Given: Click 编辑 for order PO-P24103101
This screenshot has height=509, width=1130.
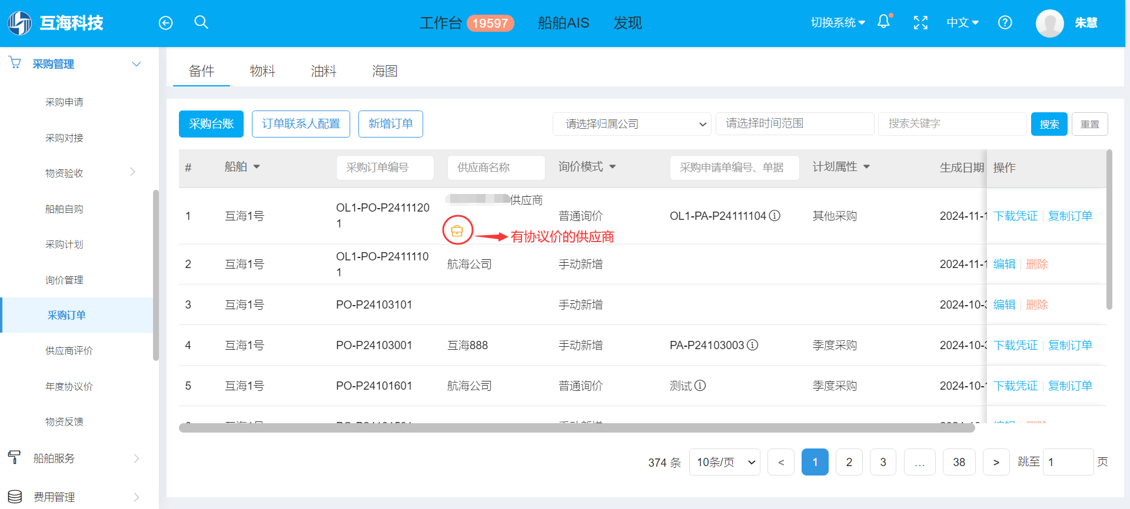Looking at the screenshot, I should click(1005, 304).
